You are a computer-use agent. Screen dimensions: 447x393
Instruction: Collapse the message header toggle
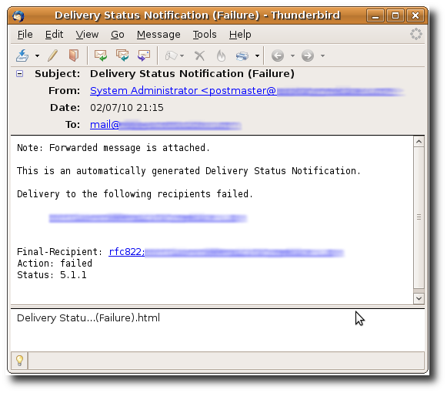(x=19, y=74)
